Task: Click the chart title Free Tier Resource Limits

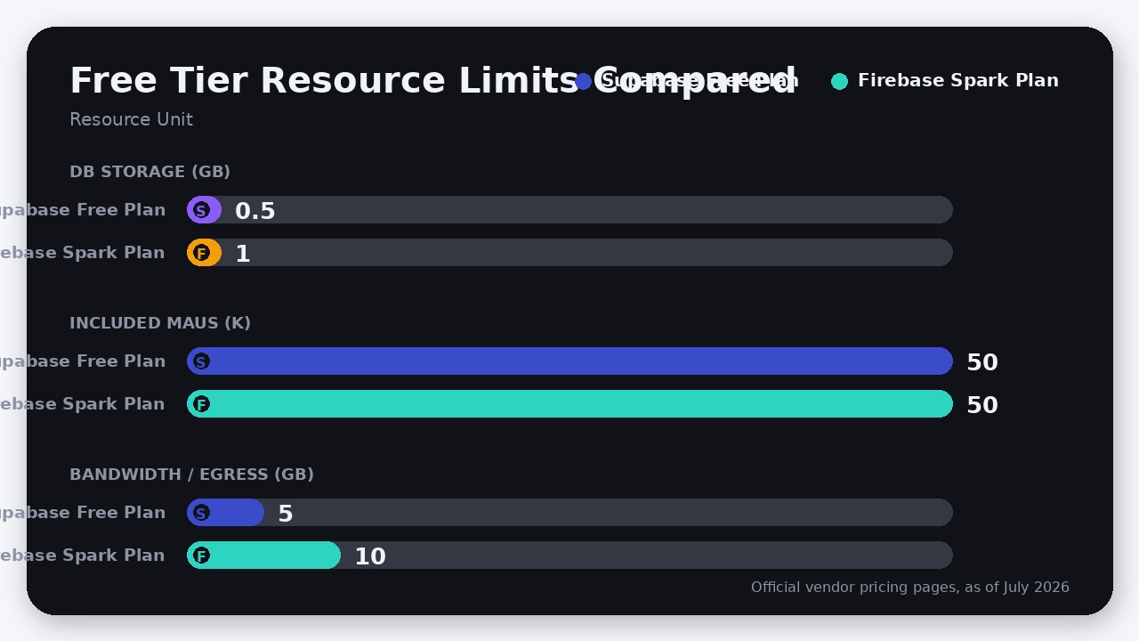Action: tap(432, 80)
